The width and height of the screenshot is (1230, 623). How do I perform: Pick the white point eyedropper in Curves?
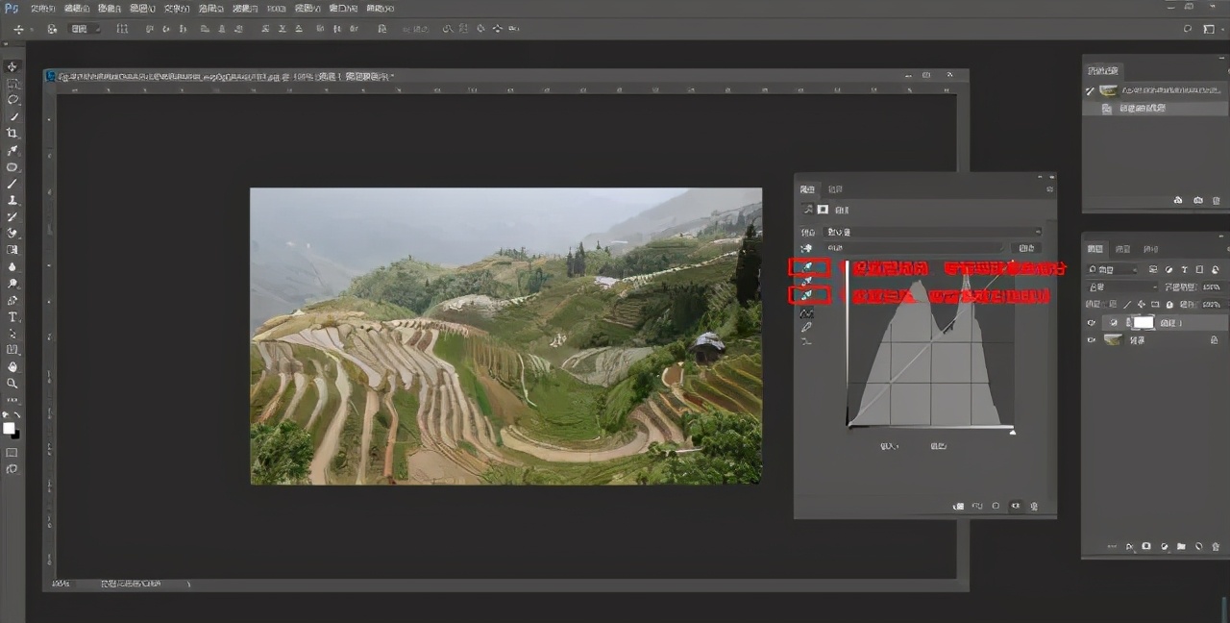[808, 295]
